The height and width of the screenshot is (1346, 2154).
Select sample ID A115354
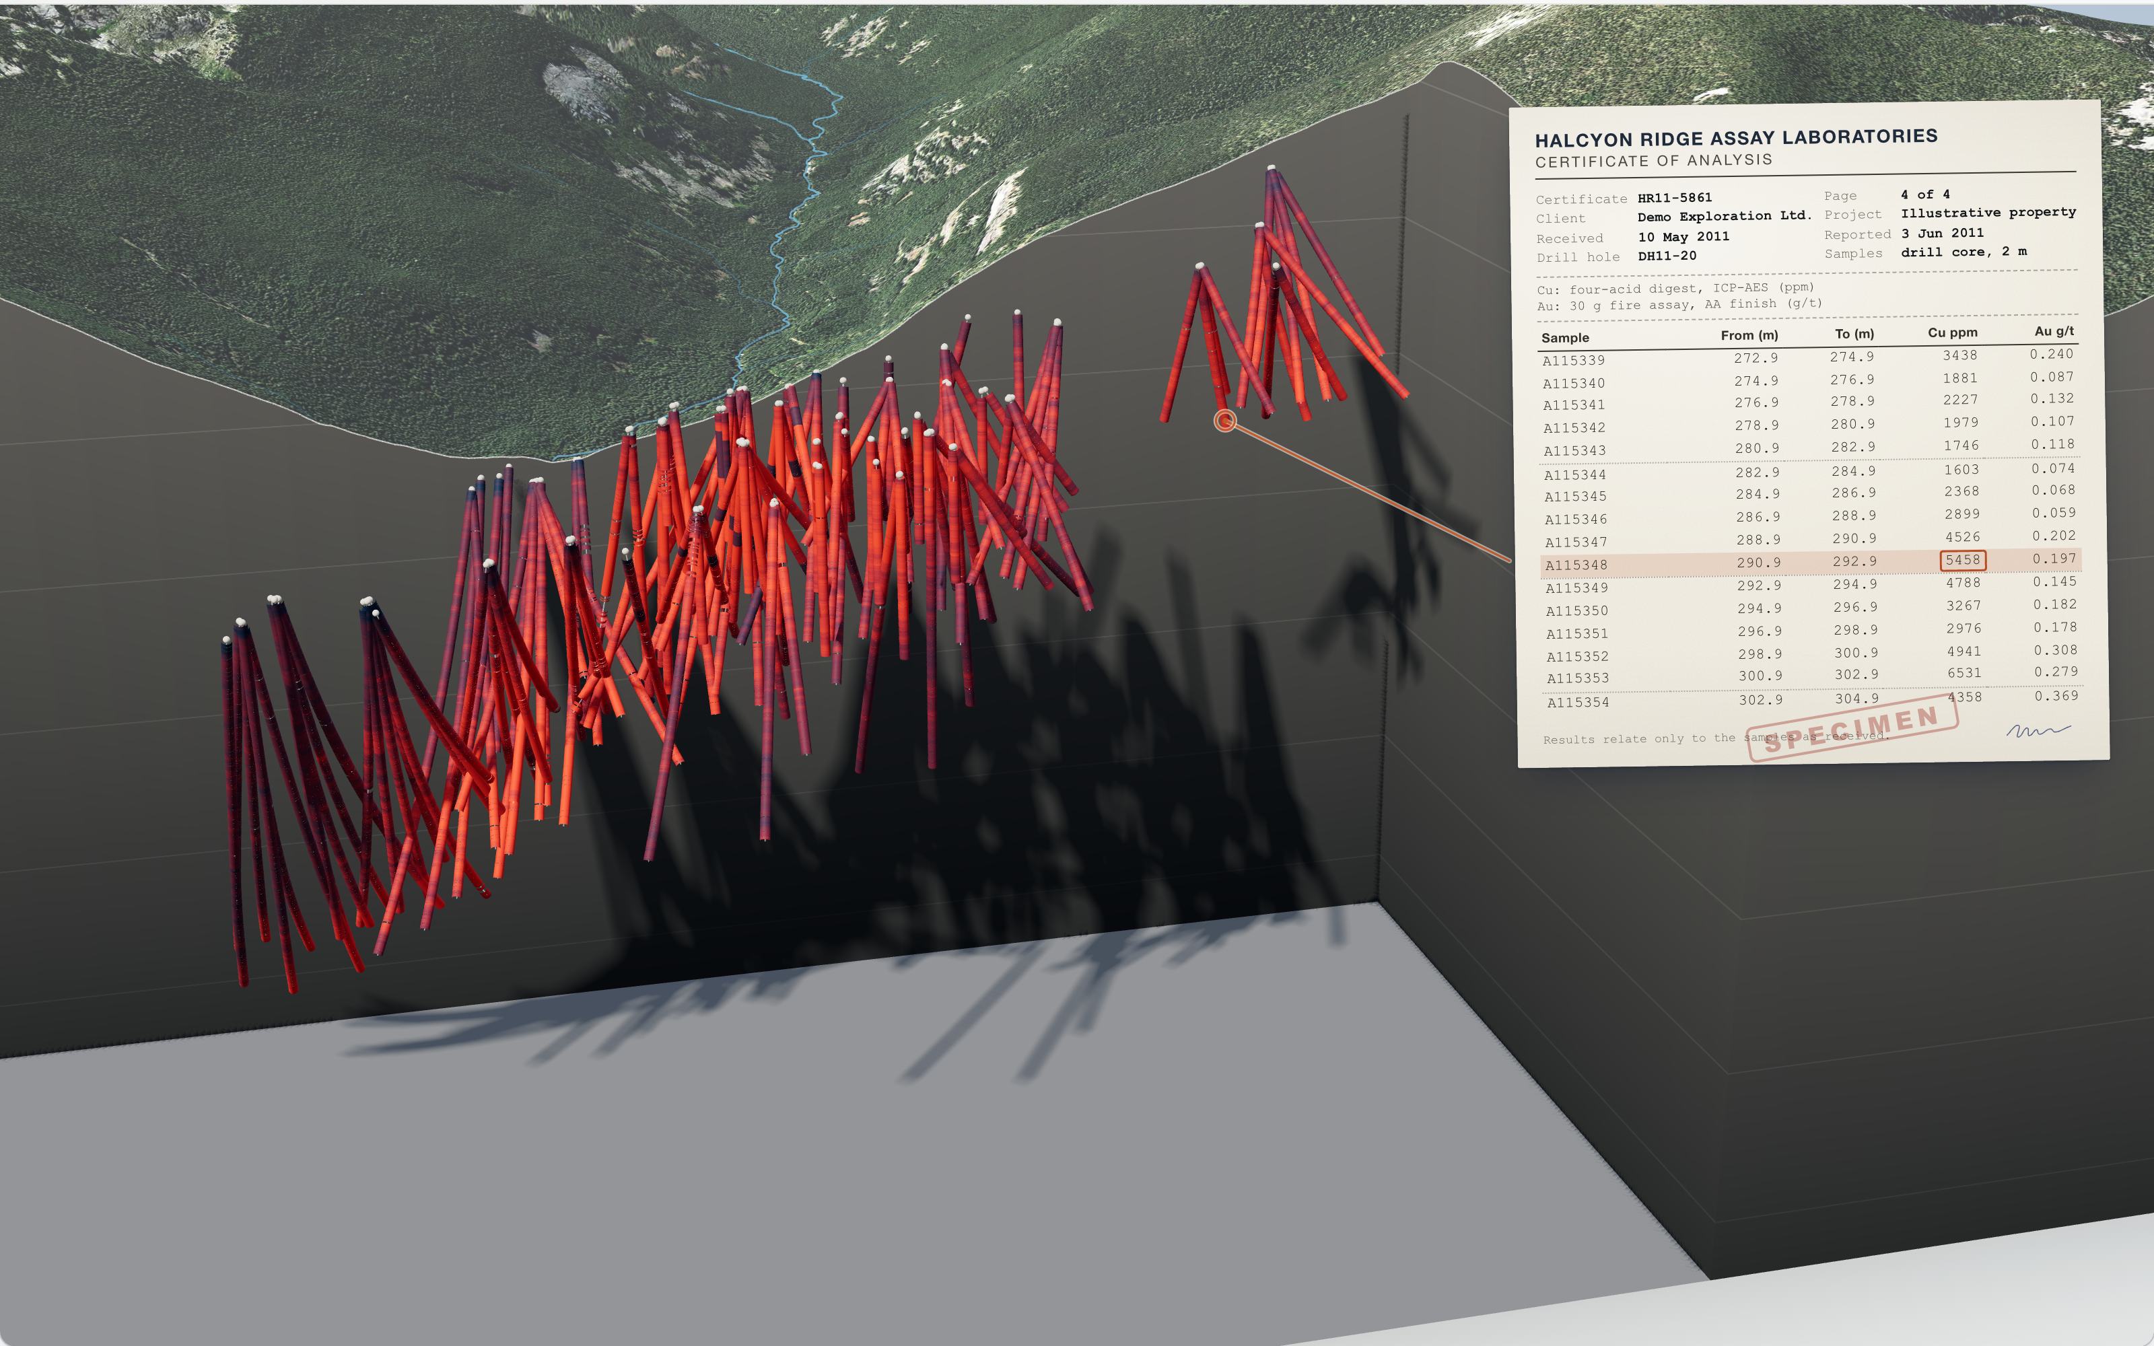click(x=1578, y=703)
